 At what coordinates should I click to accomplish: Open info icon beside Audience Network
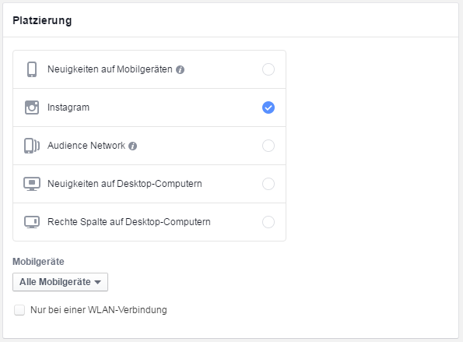pyautogui.click(x=132, y=146)
